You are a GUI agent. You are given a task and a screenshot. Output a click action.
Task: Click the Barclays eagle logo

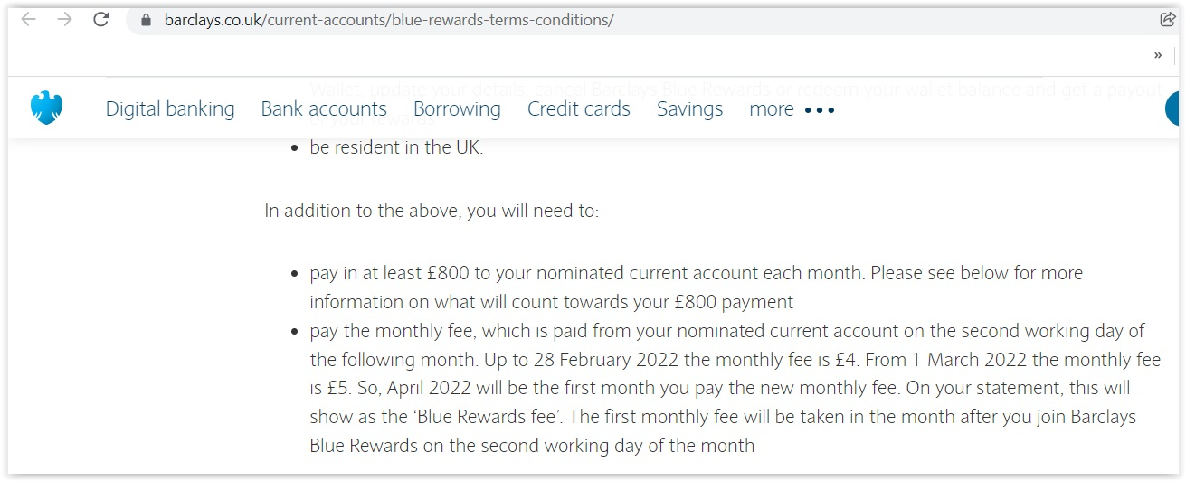(x=46, y=108)
